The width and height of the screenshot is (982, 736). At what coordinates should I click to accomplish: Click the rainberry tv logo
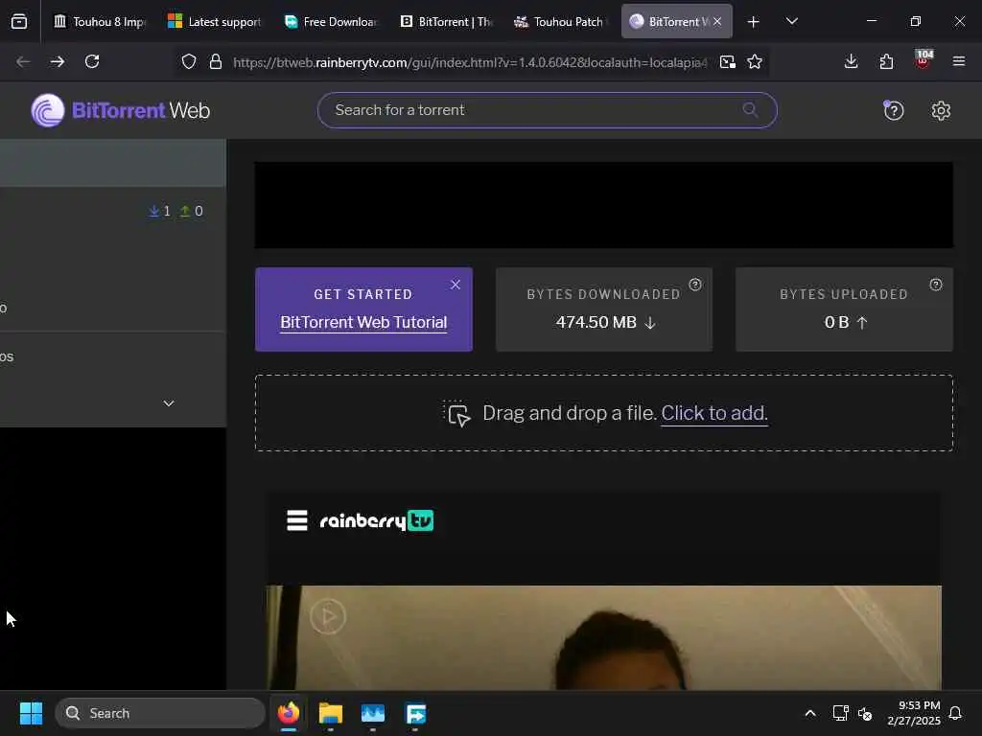pyautogui.click(x=376, y=520)
